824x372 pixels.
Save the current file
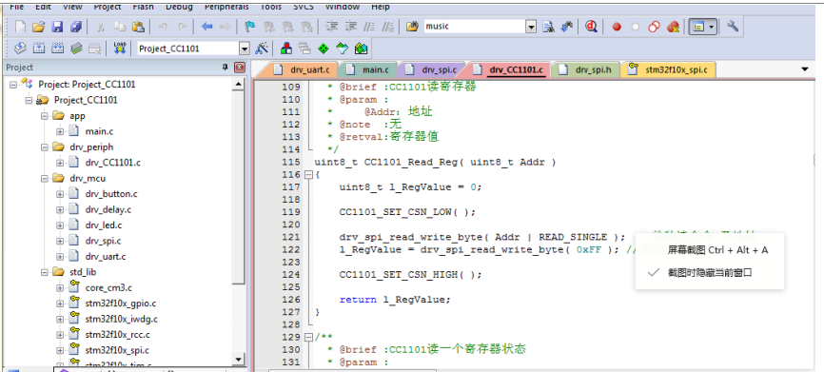[57, 27]
